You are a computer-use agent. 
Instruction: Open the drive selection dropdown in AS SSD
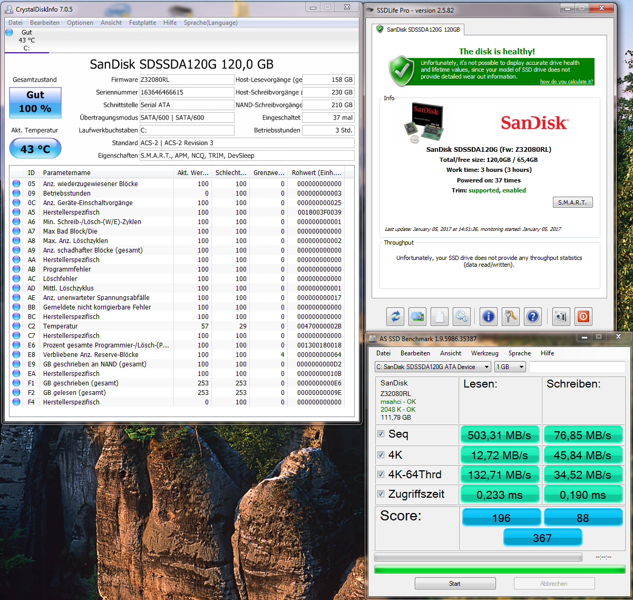coord(433,367)
